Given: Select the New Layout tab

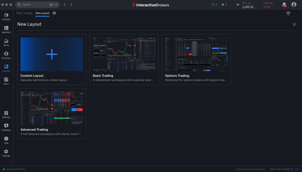Looking at the screenshot, I should pos(42,13).
